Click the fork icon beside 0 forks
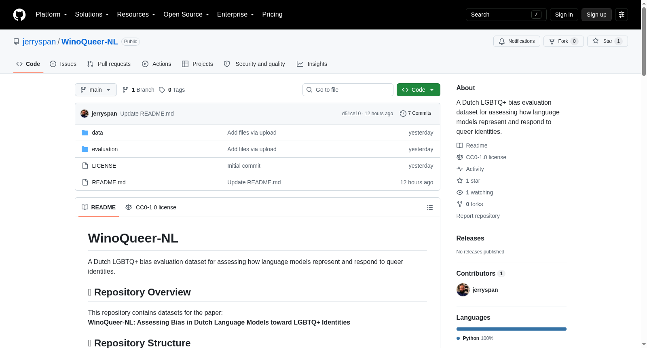The height and width of the screenshot is (348, 647). click(460, 204)
